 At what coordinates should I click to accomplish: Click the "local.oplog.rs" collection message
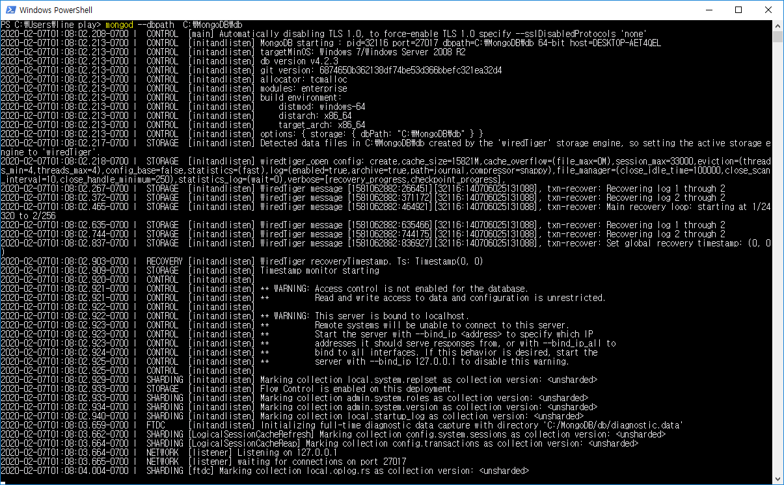pyautogui.click(x=374, y=471)
